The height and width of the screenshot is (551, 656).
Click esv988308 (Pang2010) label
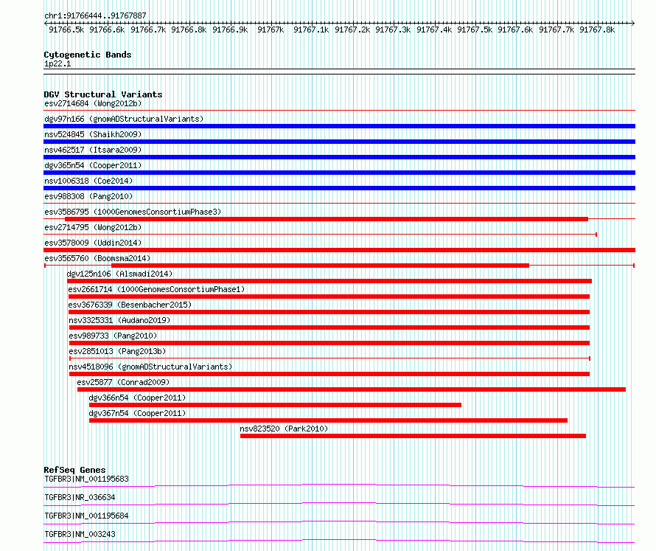point(88,196)
